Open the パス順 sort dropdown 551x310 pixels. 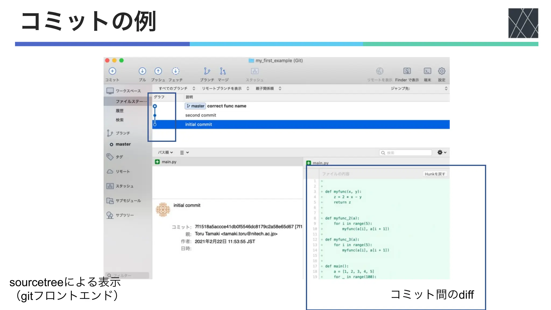(x=165, y=152)
